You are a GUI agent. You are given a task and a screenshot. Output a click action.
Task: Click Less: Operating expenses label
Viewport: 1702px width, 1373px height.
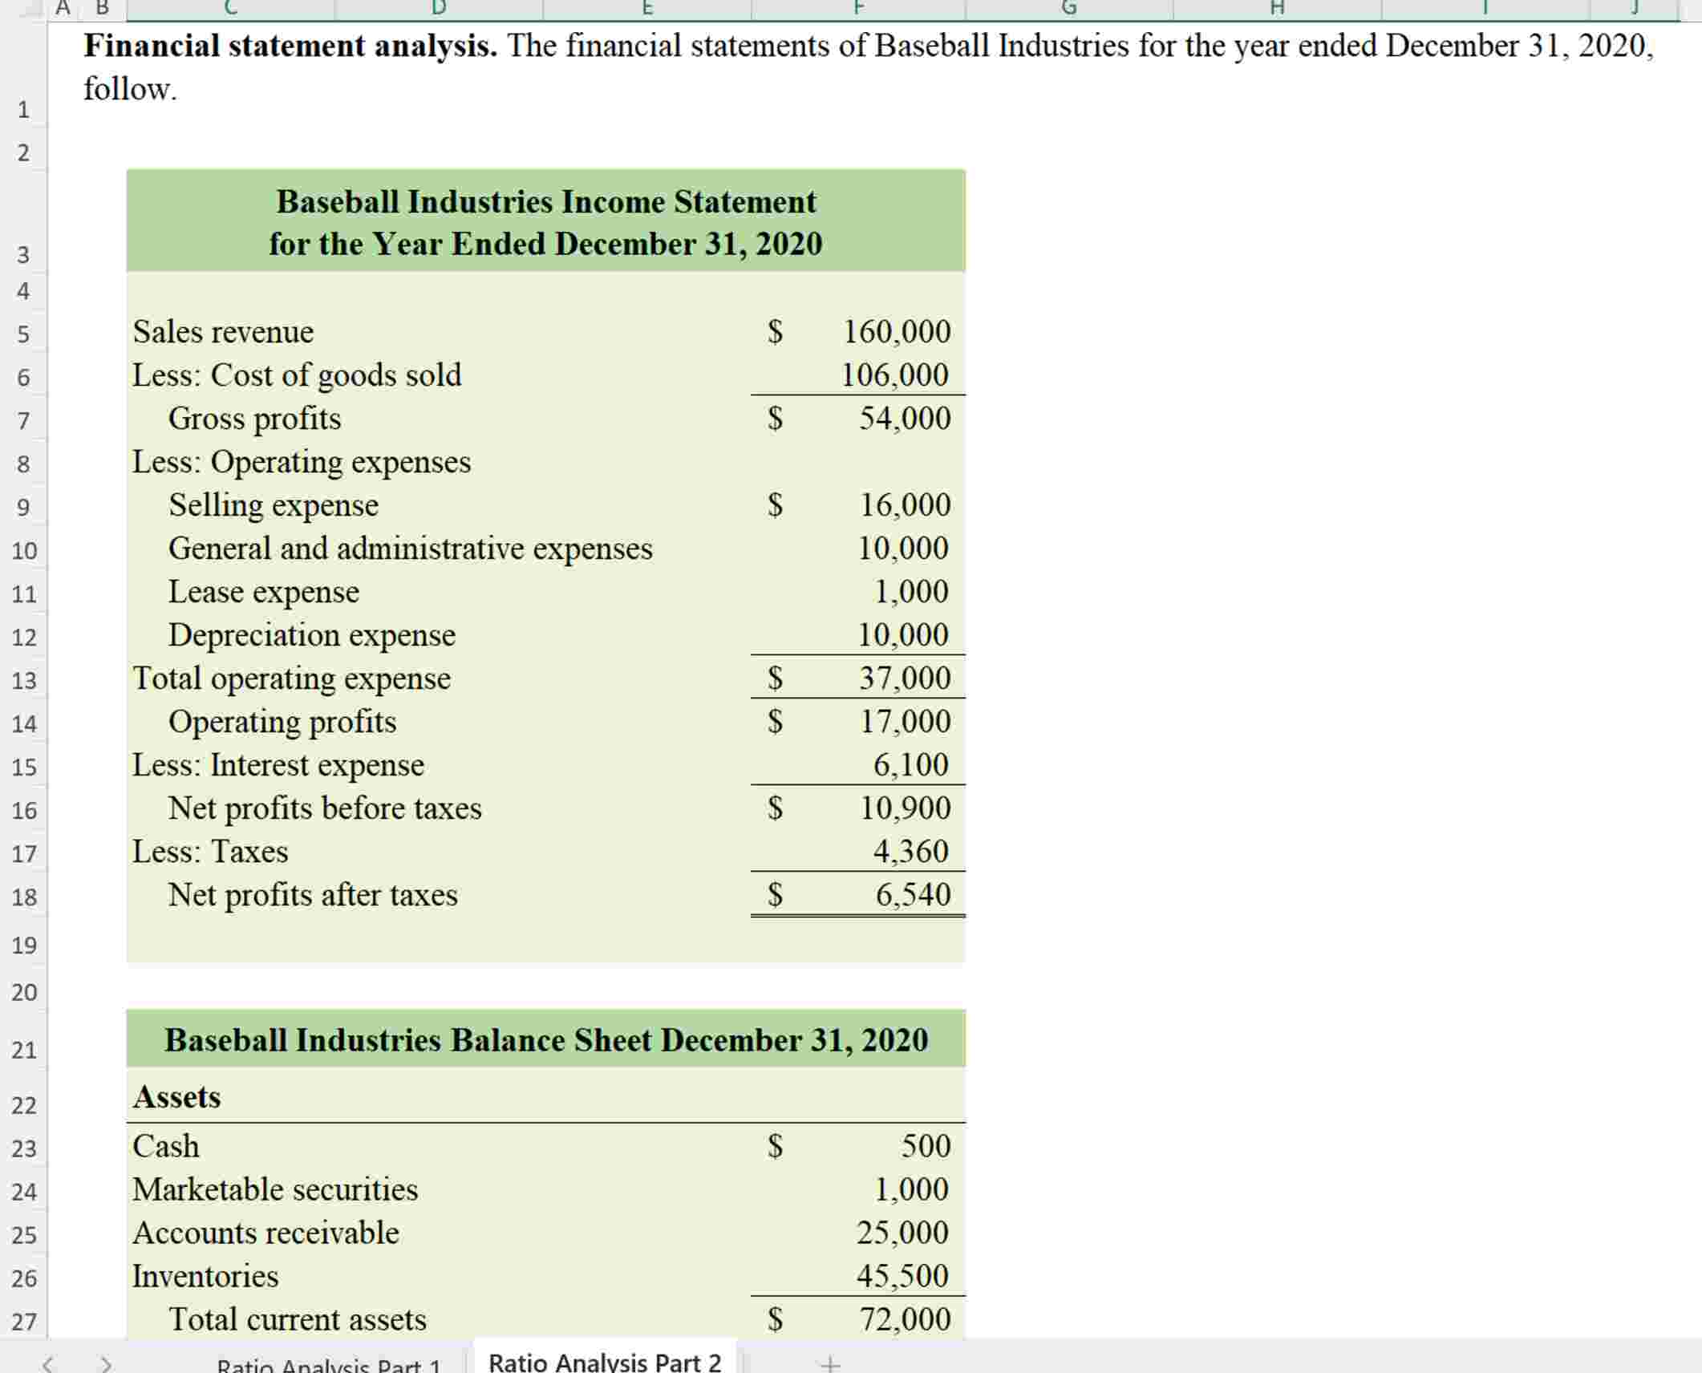tap(302, 462)
